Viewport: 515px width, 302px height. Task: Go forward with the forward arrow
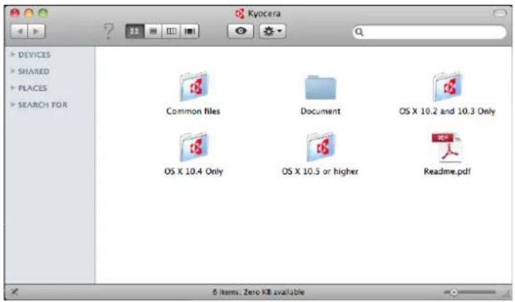[x=36, y=31]
